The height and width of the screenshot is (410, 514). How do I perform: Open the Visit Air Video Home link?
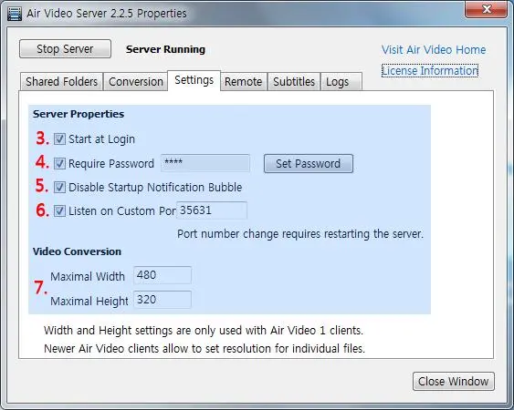(434, 50)
